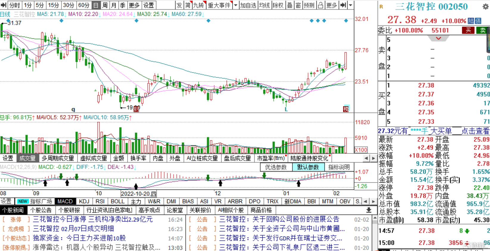Click the 均线 moving-average toolbar item
Screen dimensions: 490x251
[264, 5]
